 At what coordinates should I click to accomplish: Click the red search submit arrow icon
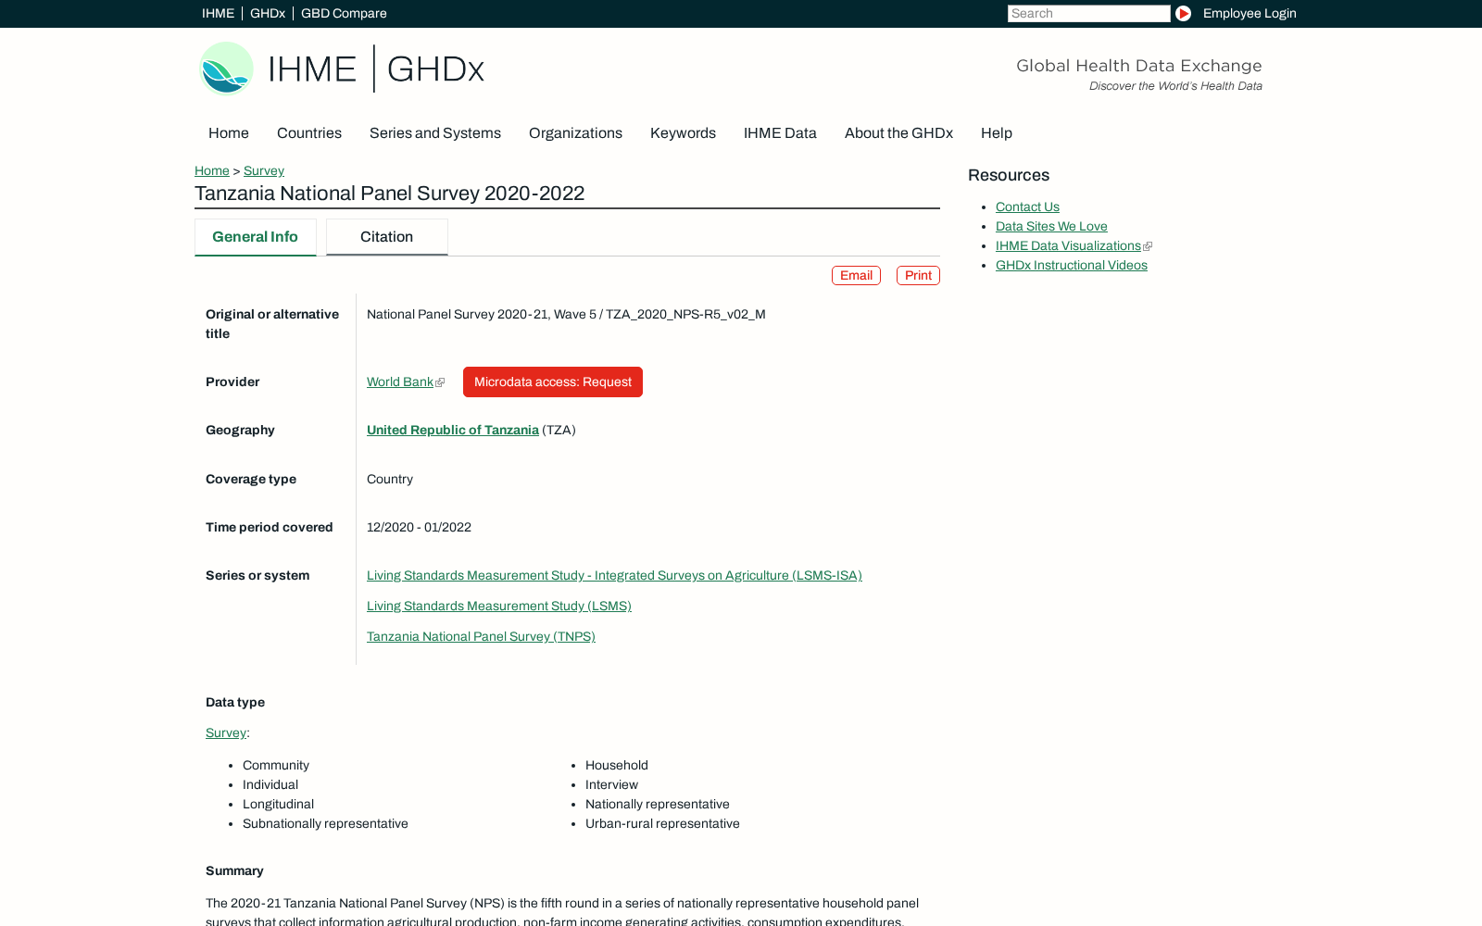[1183, 14]
